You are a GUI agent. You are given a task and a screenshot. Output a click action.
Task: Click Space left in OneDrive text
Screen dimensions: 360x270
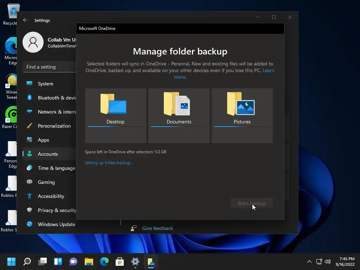(126, 152)
